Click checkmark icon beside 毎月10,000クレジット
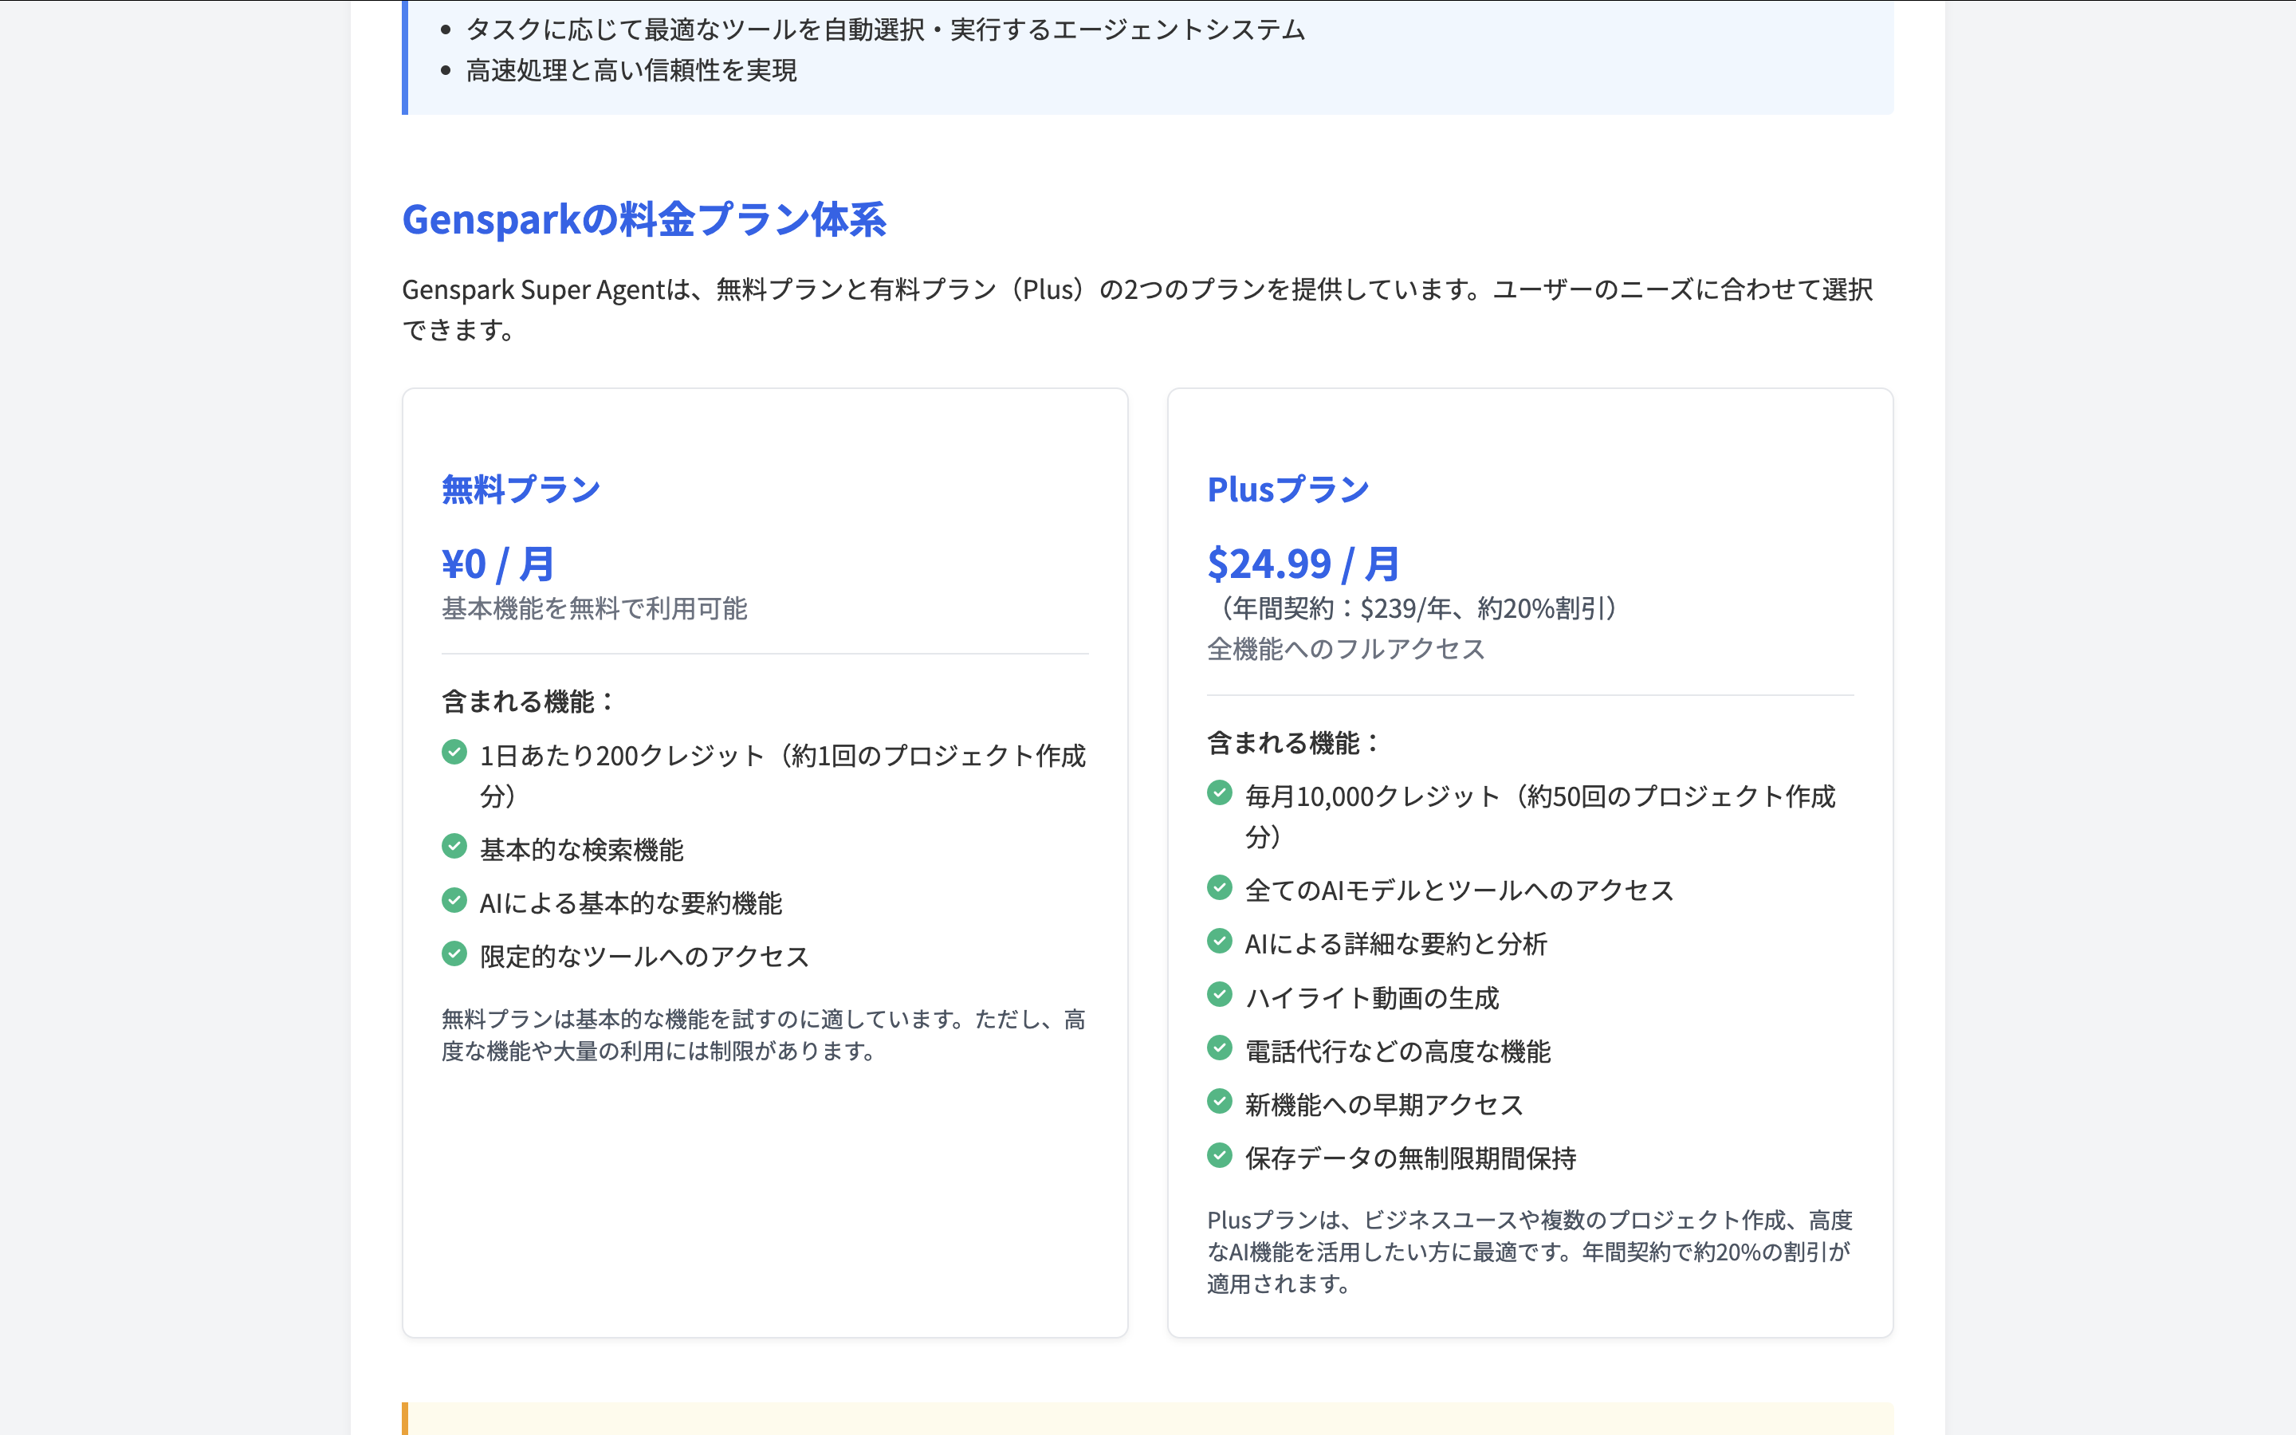The height and width of the screenshot is (1435, 2296). 1219,793
